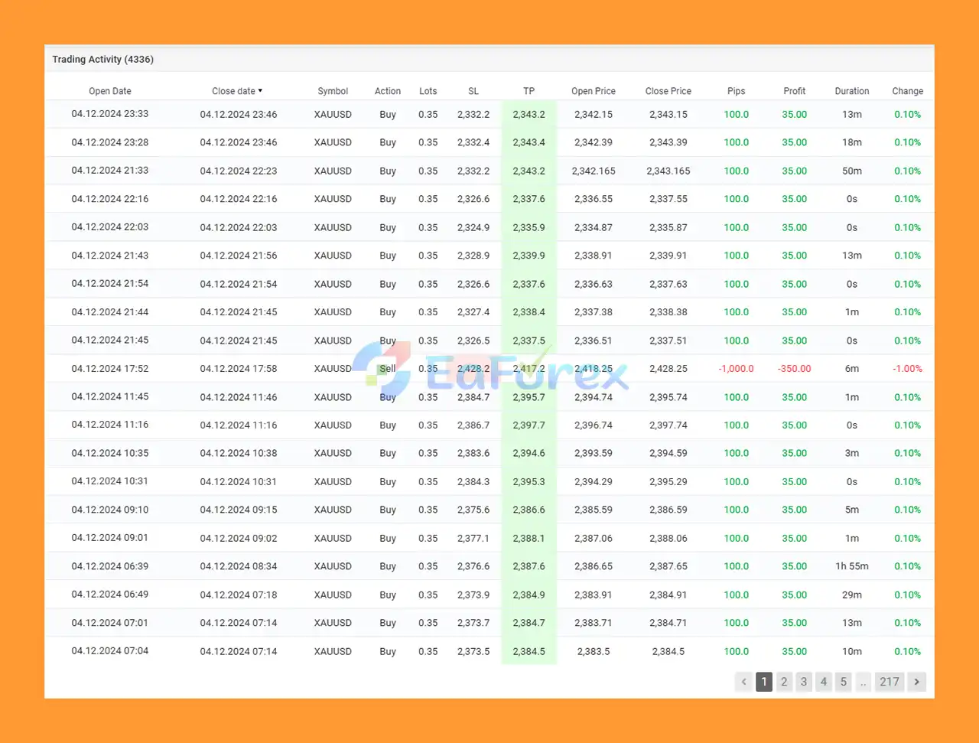The width and height of the screenshot is (979, 743).
Task: Select open date 04.12.2024 09:10
Action: click(110, 510)
